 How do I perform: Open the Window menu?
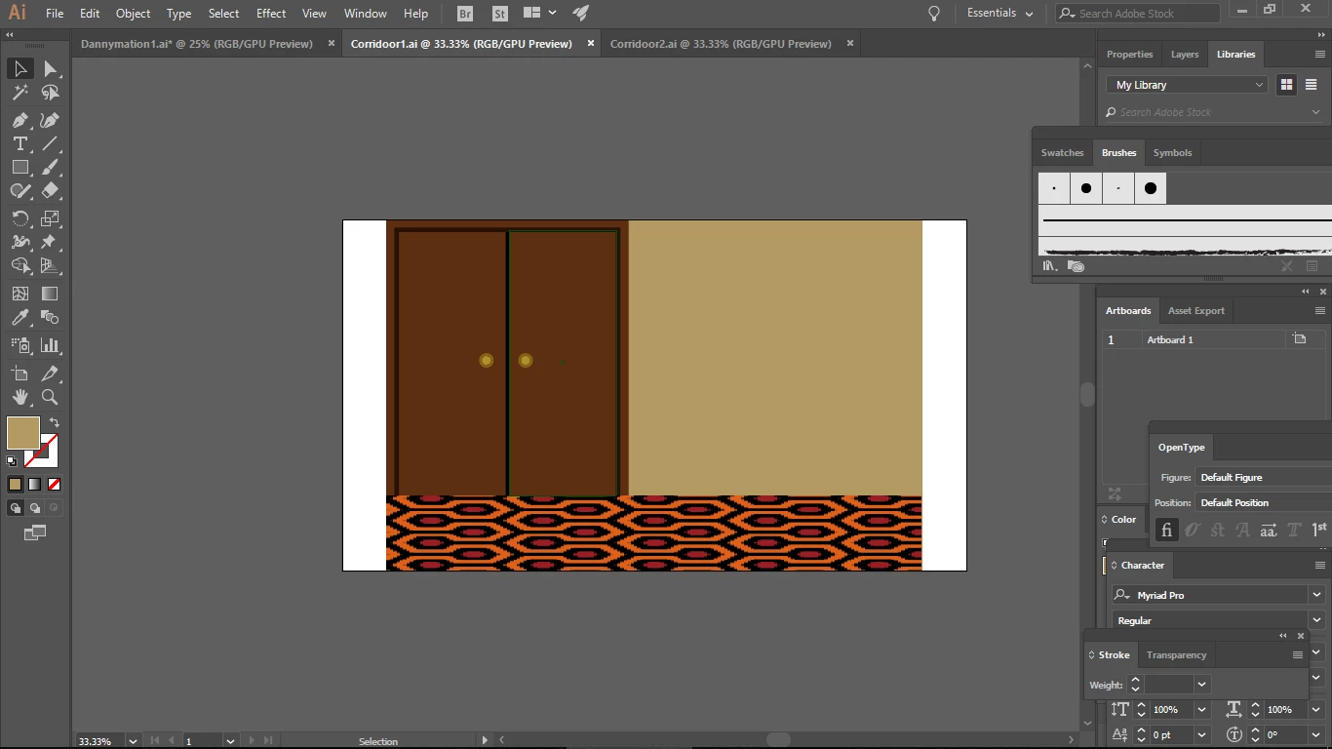click(x=366, y=14)
